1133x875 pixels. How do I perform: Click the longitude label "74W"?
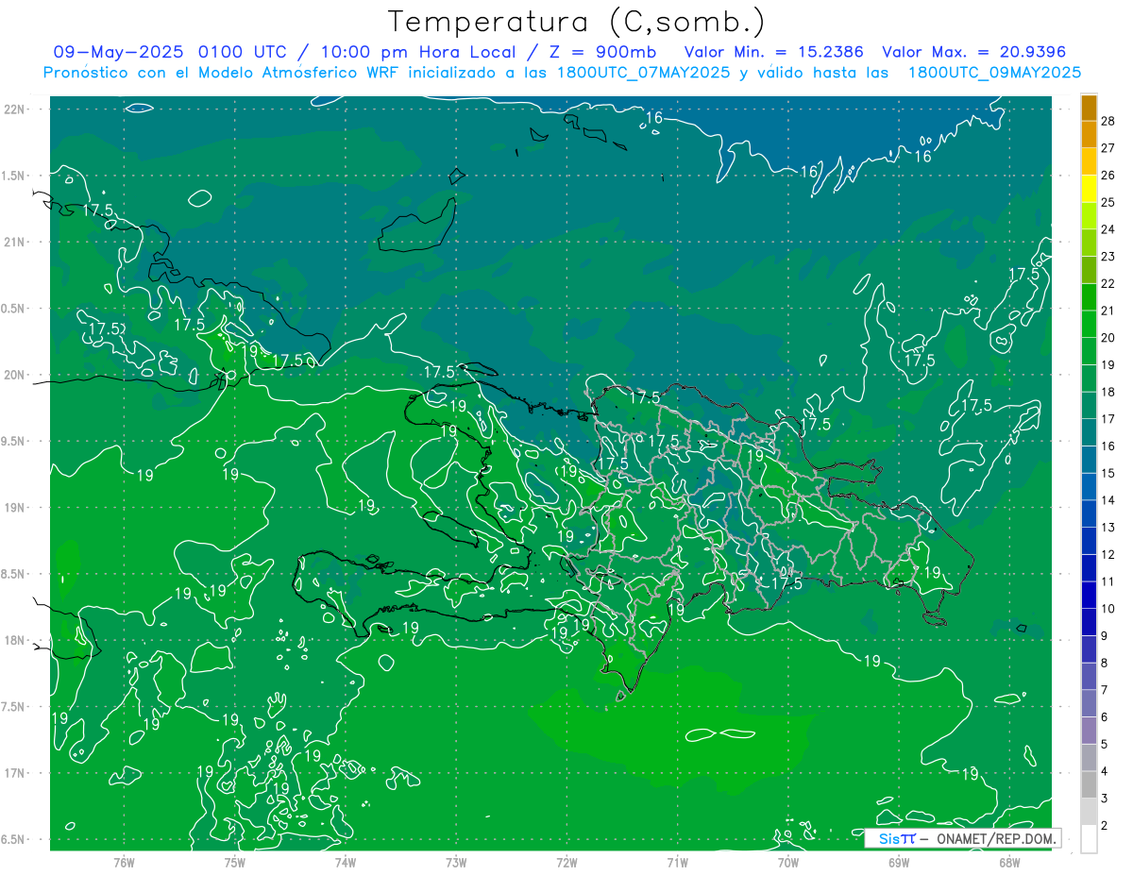point(346,862)
